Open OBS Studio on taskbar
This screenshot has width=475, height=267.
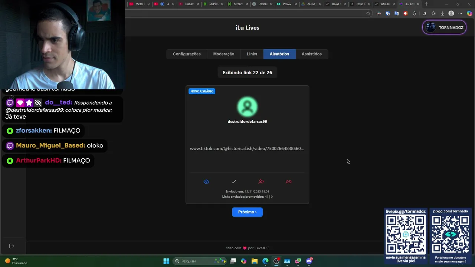click(276, 261)
